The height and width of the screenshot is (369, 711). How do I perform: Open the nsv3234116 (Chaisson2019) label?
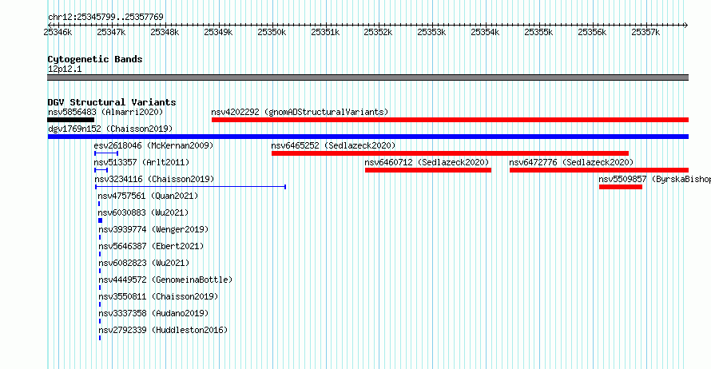pos(154,179)
